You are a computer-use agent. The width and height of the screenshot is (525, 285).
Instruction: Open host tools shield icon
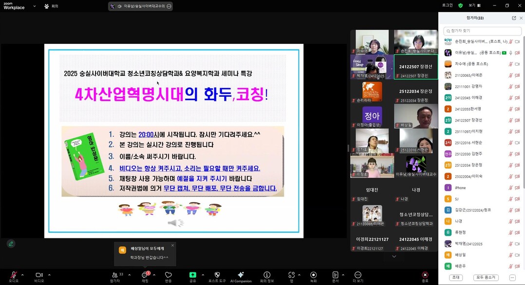coord(217,275)
